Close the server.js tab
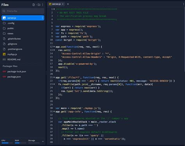The width and height of the screenshot is (185, 146). [63, 4]
